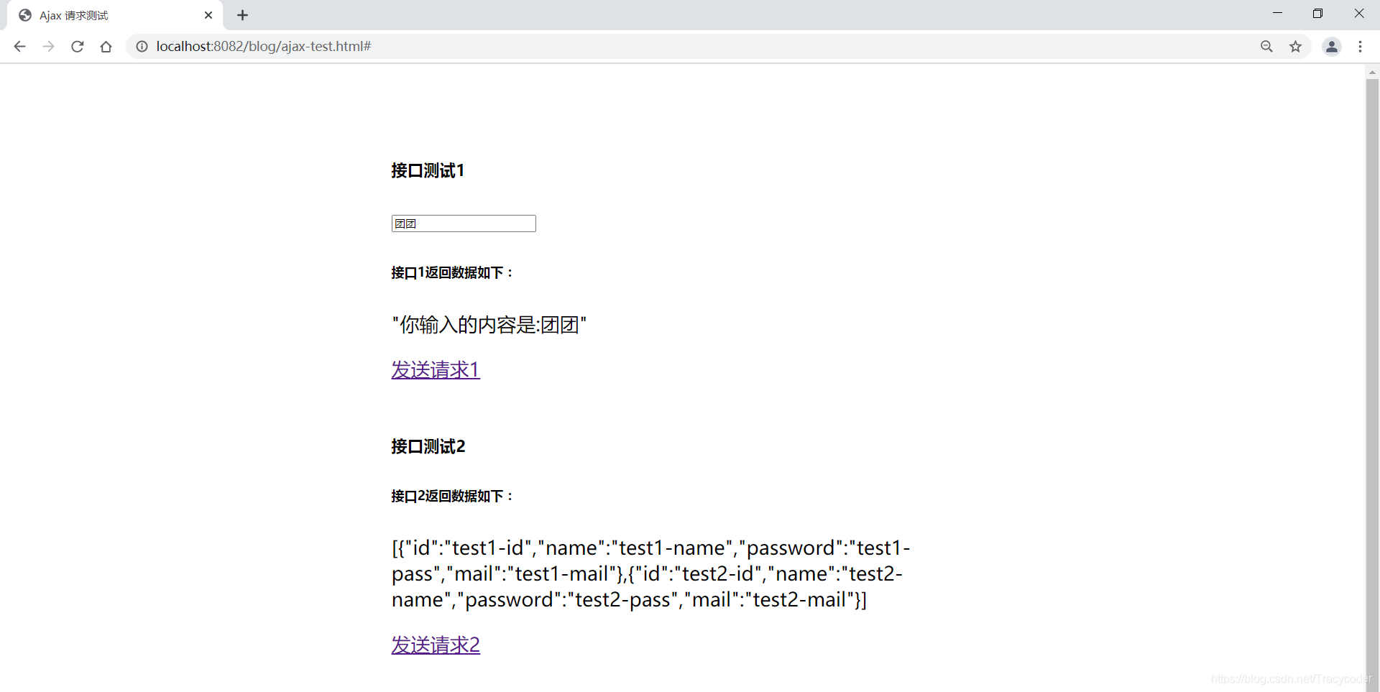Bookmark this page with the star icon
This screenshot has width=1380, height=692.
coord(1295,47)
